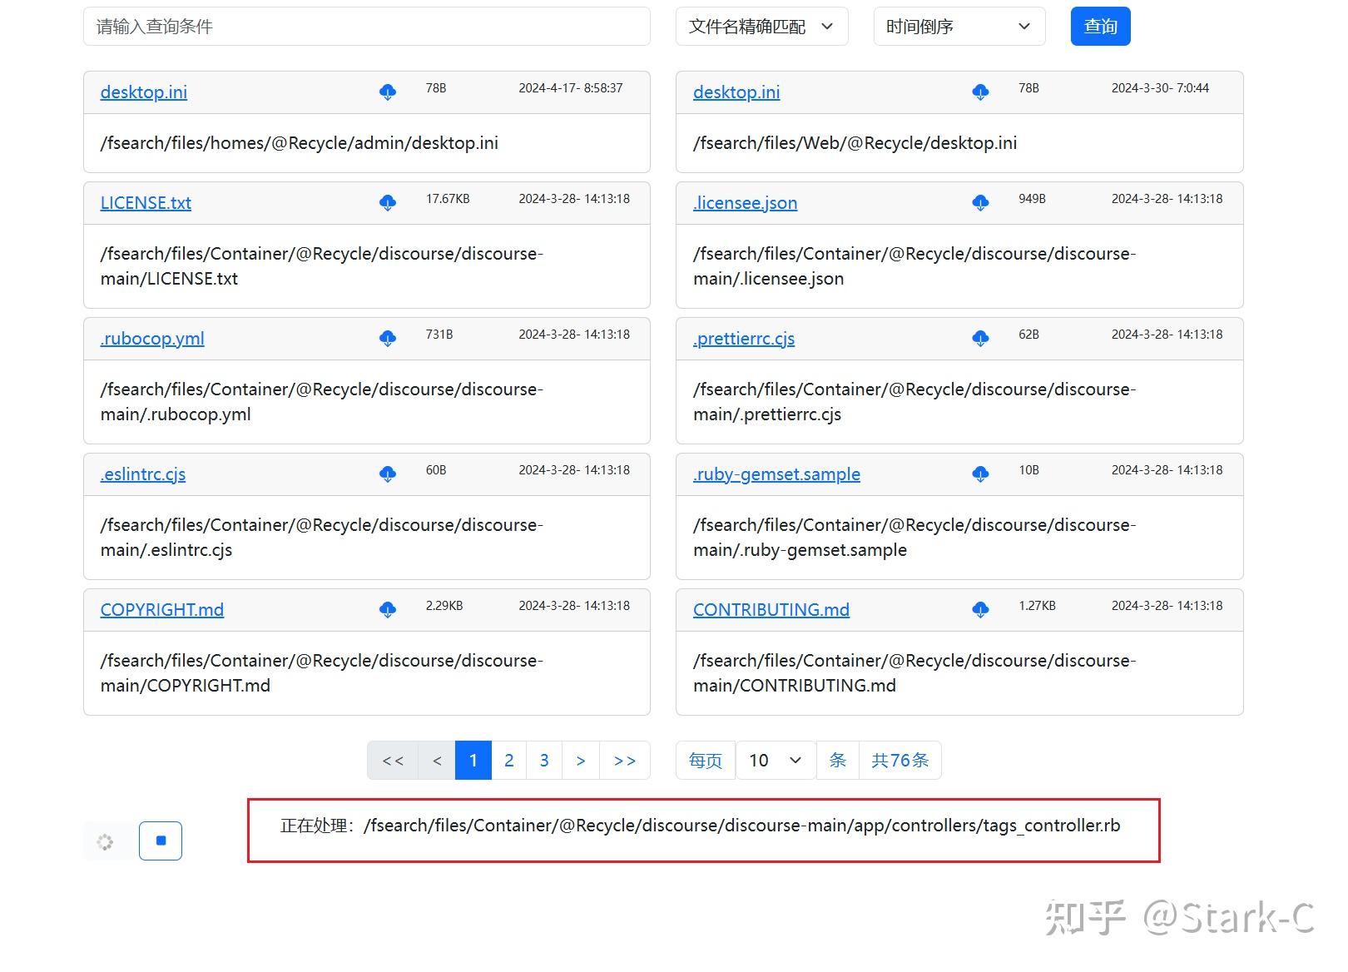This screenshot has width=1348, height=972.
Task: Open the .ruby-gemset.sample file link
Action: pyautogui.click(x=776, y=474)
